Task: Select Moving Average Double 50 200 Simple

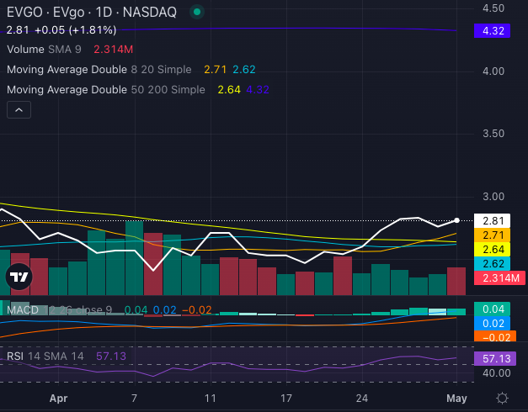Action: click(x=106, y=90)
